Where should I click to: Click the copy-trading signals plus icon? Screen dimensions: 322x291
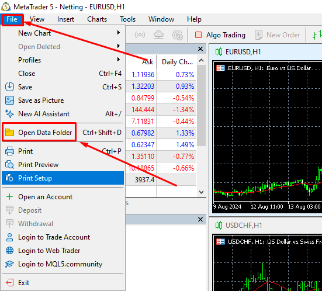(178, 35)
